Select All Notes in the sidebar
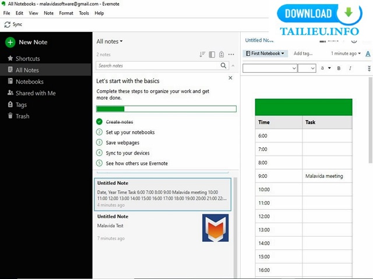Viewport: 373px width, 279px height. tap(45, 70)
